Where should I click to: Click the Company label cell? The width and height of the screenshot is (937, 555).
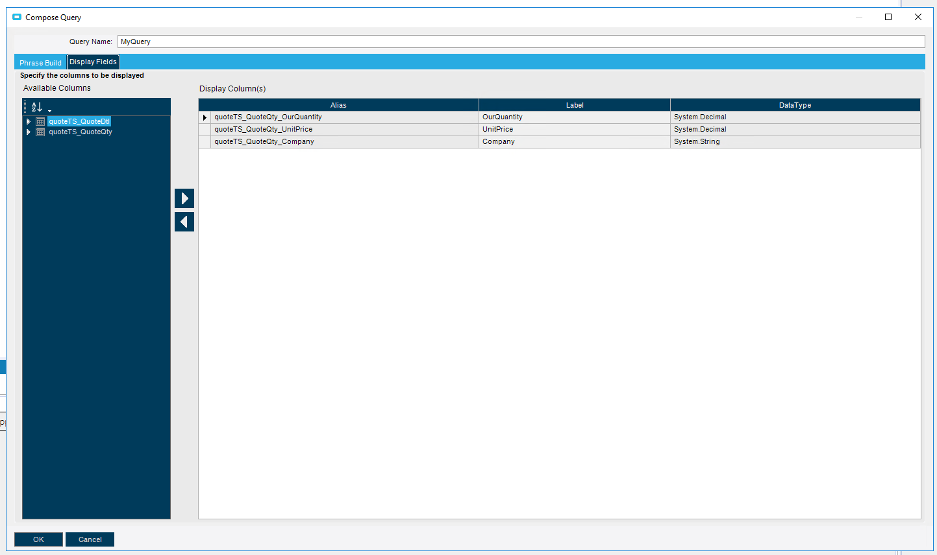(575, 142)
